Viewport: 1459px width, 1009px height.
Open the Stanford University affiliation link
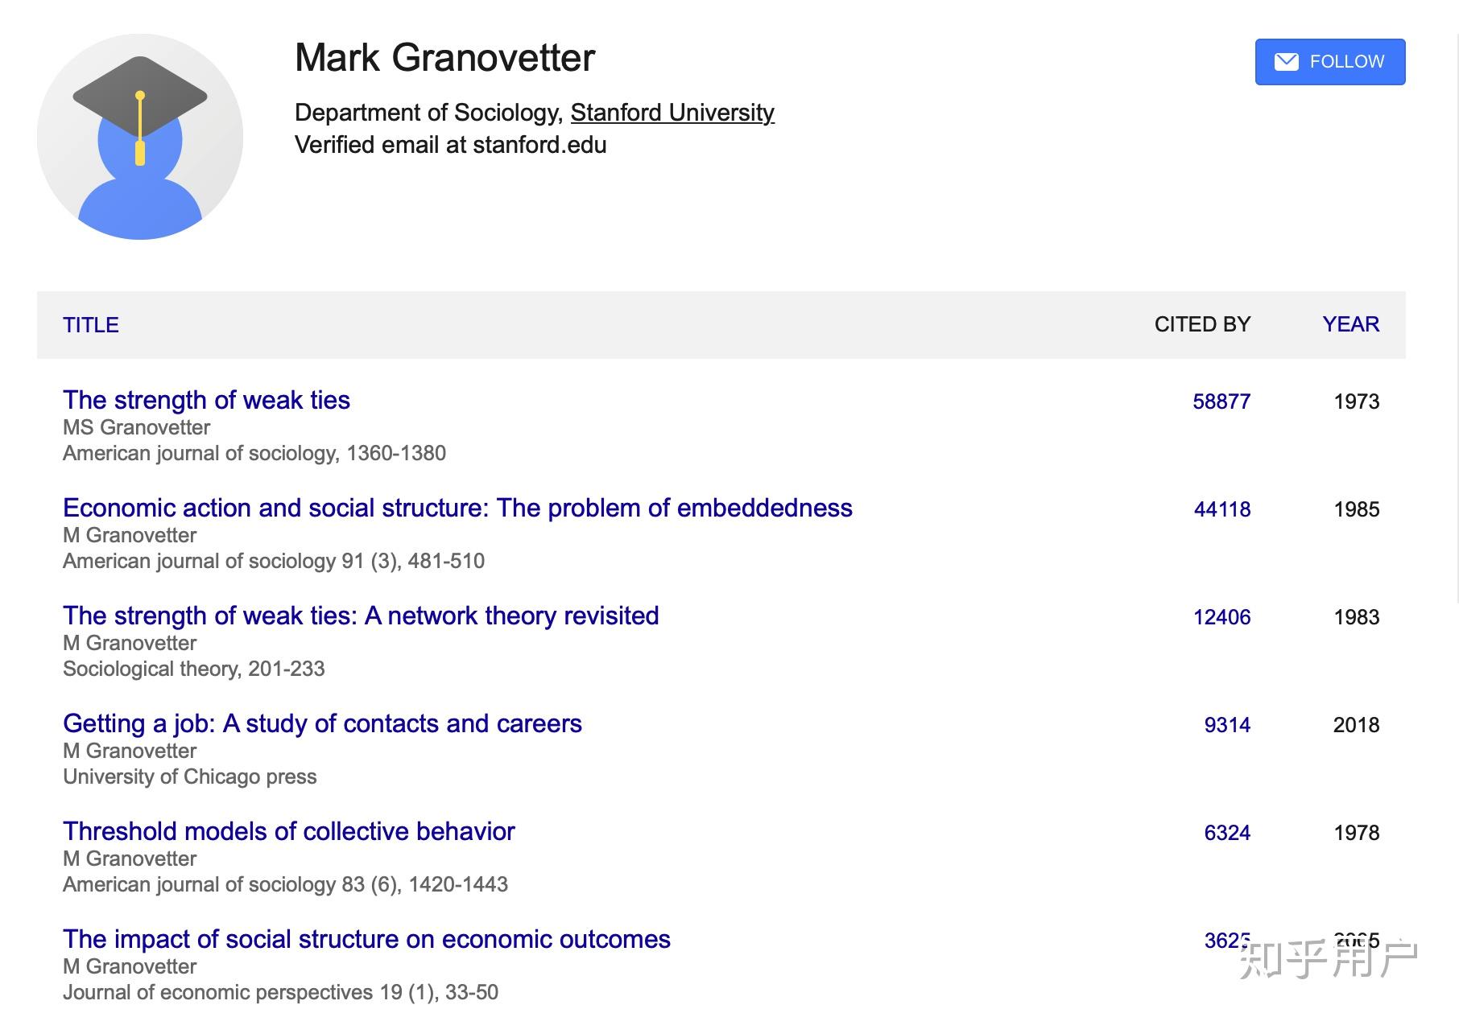point(672,113)
